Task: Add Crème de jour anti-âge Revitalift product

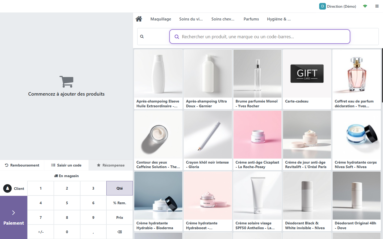Action: [x=307, y=140]
